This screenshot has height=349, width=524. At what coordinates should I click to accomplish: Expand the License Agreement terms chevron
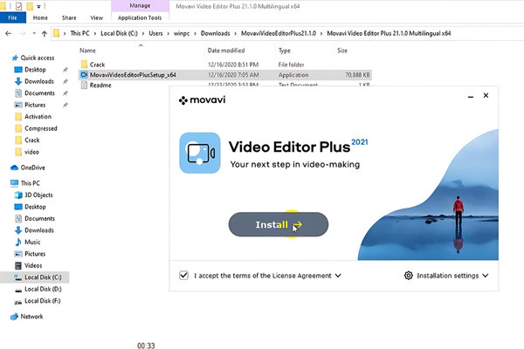pyautogui.click(x=338, y=276)
